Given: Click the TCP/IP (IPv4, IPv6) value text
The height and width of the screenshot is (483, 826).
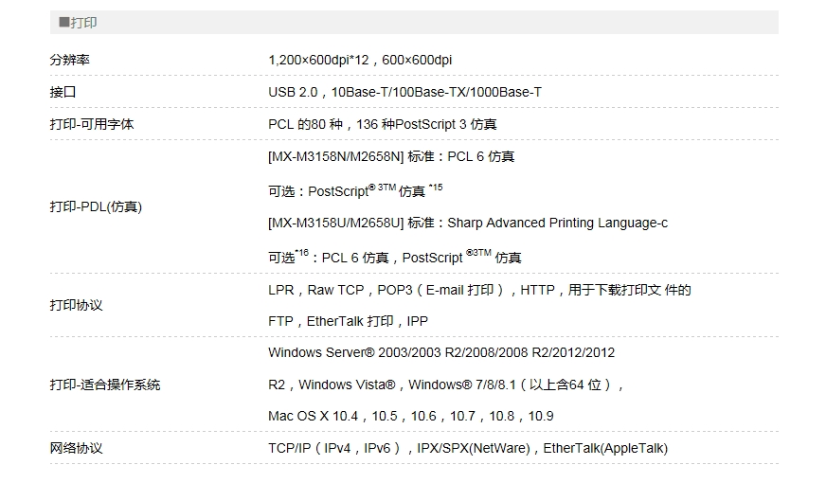Looking at the screenshot, I should pyautogui.click(x=467, y=448).
